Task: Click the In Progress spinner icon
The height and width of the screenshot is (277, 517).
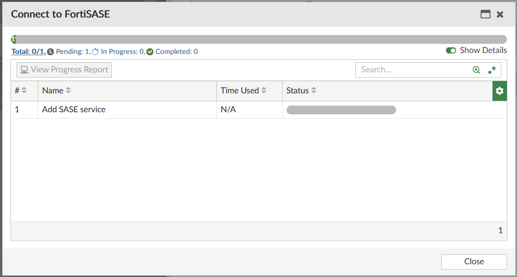Action: click(x=95, y=51)
